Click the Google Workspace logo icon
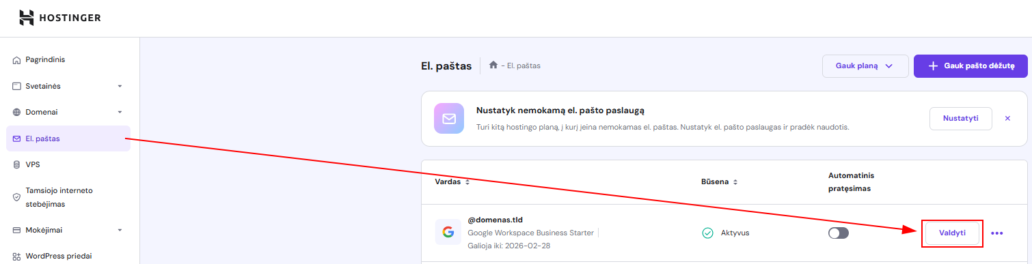This screenshot has width=1032, height=264. coord(448,232)
